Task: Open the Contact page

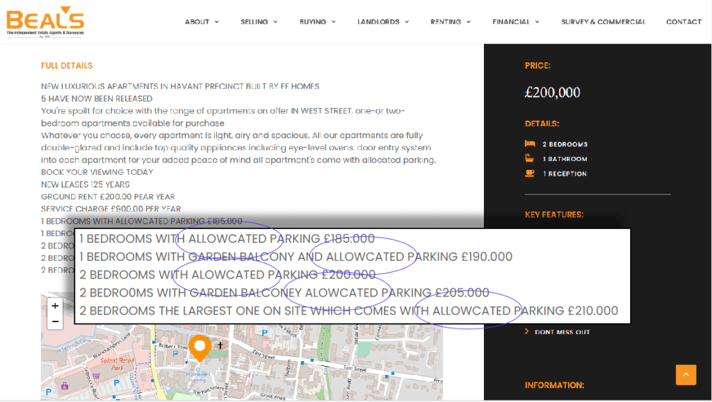Action: [684, 22]
